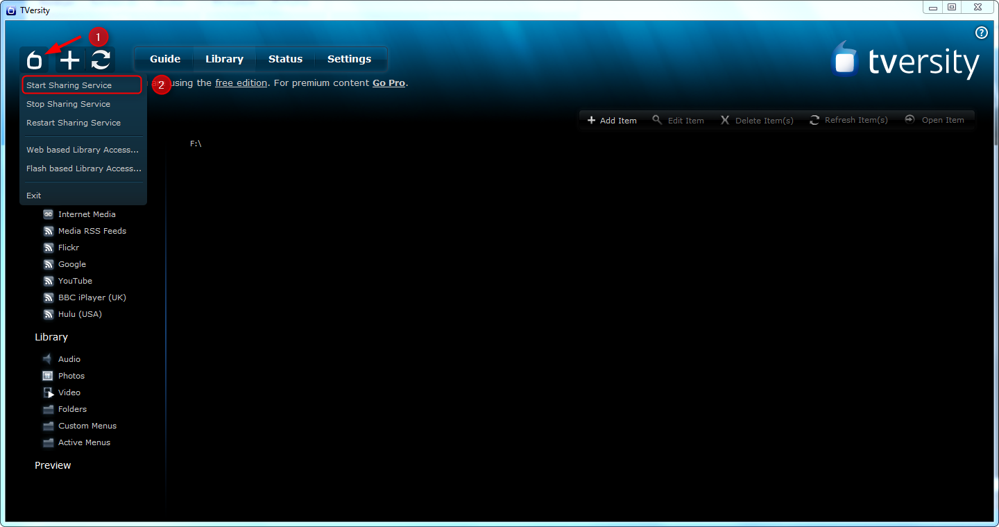Open the Status tab

(x=285, y=59)
